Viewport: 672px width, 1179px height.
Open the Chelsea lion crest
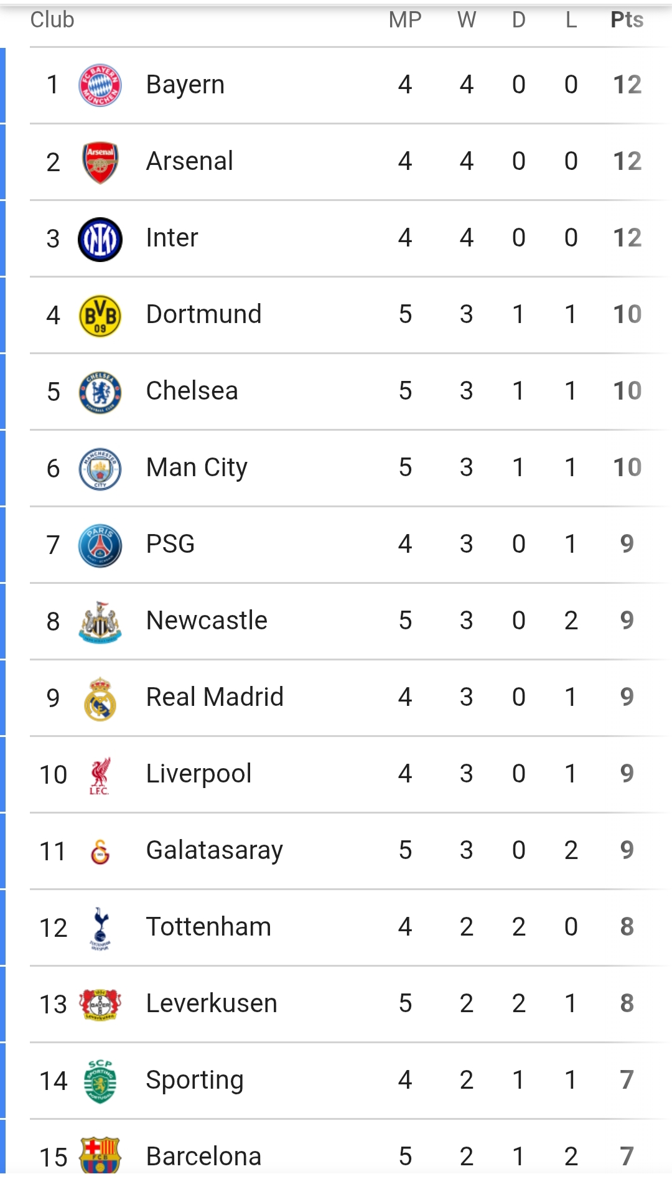pyautogui.click(x=100, y=392)
